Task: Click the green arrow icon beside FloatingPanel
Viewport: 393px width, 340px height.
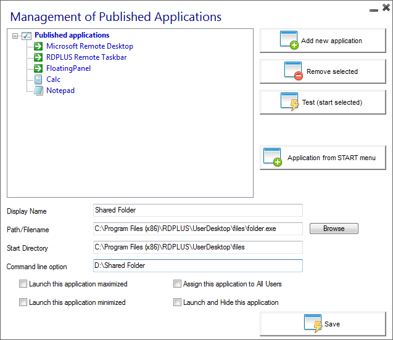Action: (x=39, y=68)
